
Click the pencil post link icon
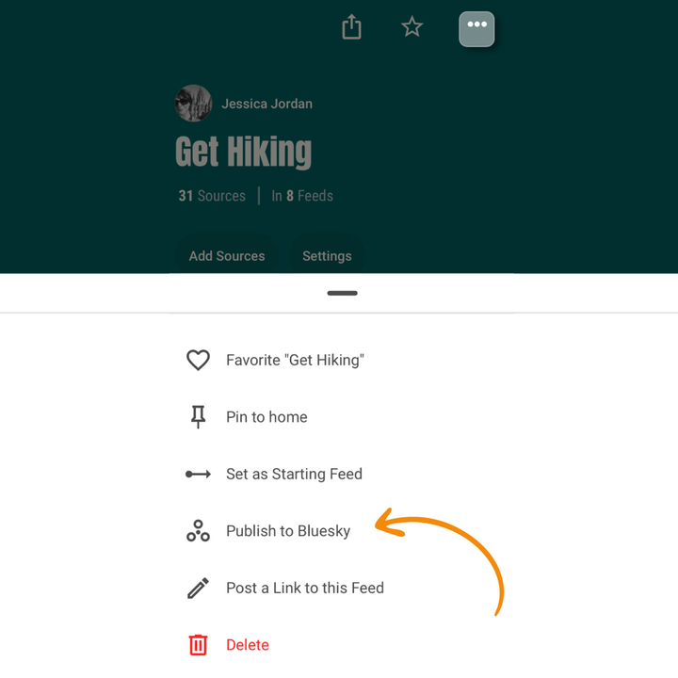coord(198,589)
